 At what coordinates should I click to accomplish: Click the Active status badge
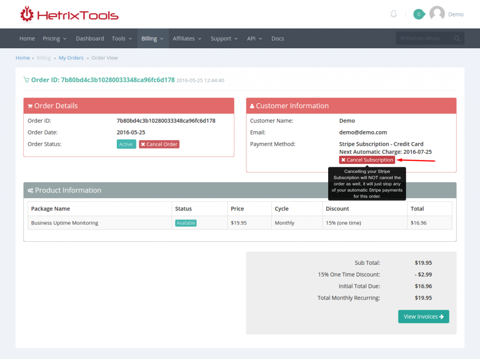(x=126, y=144)
